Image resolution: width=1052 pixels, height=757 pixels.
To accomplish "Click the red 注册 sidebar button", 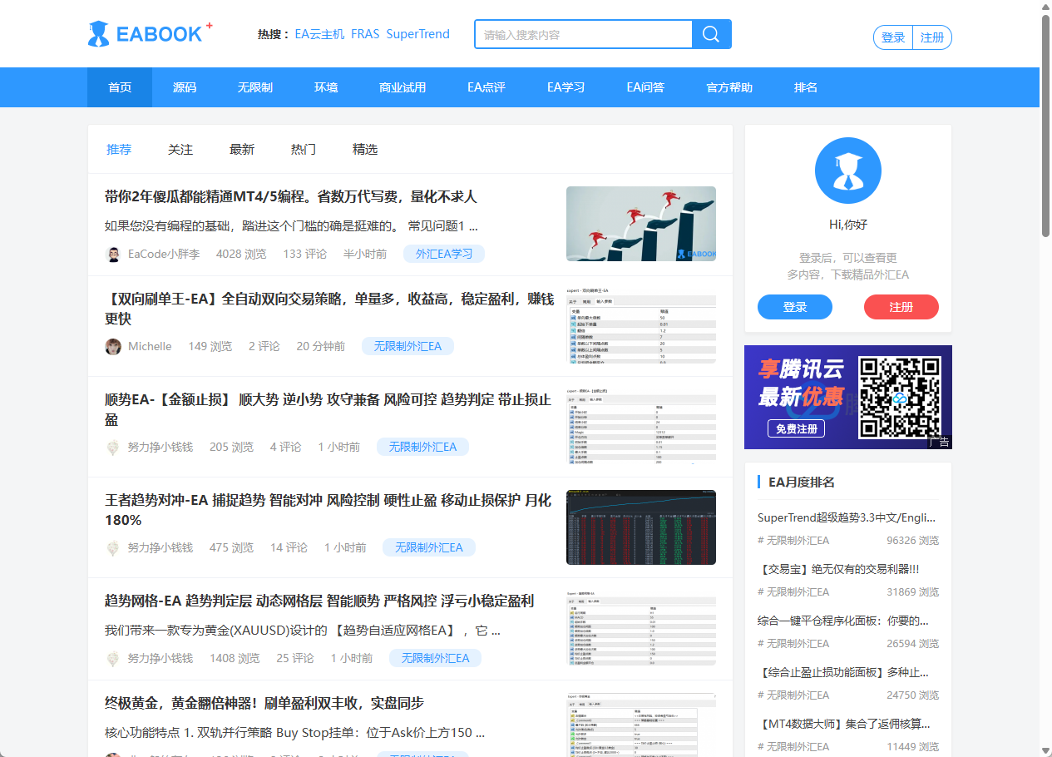I will [x=901, y=307].
